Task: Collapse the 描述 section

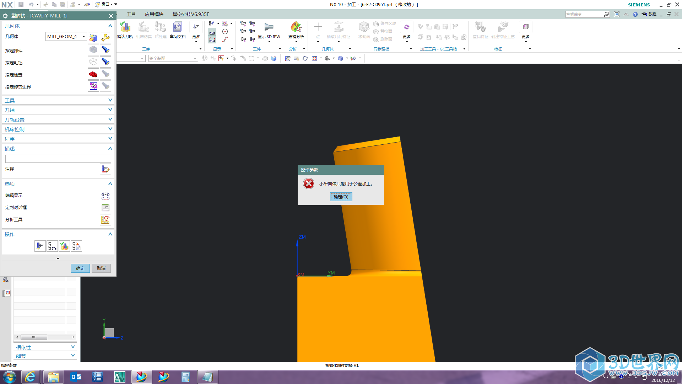Action: pyautogui.click(x=58, y=149)
